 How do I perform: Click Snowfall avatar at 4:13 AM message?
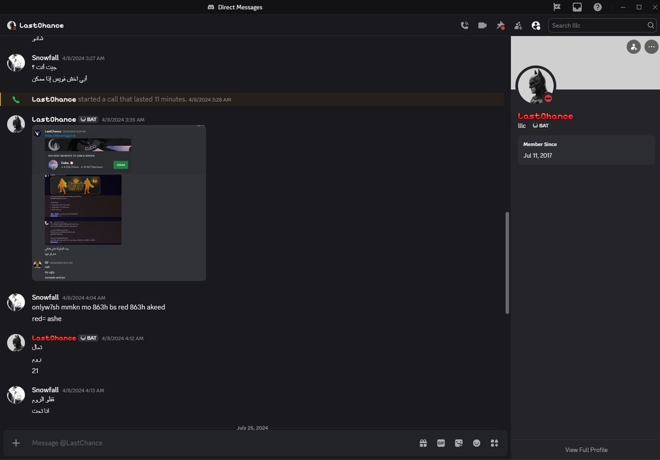tap(16, 395)
